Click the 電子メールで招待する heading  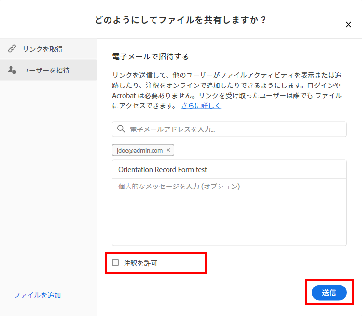[x=150, y=57]
